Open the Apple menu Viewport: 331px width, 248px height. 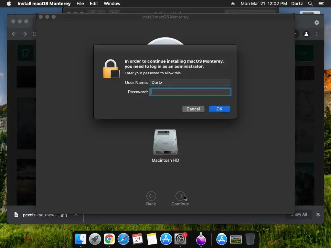click(x=9, y=4)
